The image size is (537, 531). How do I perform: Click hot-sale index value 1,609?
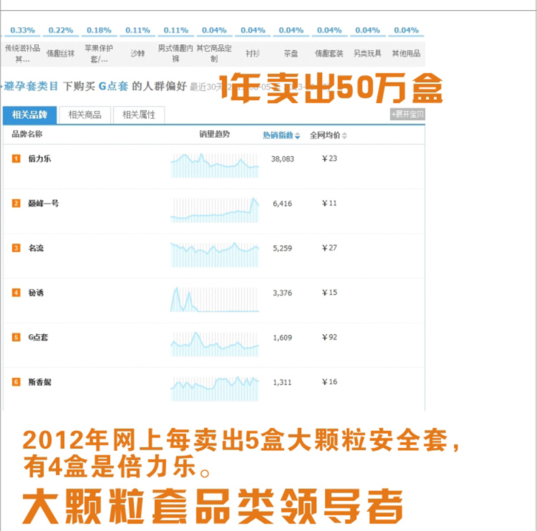(283, 337)
